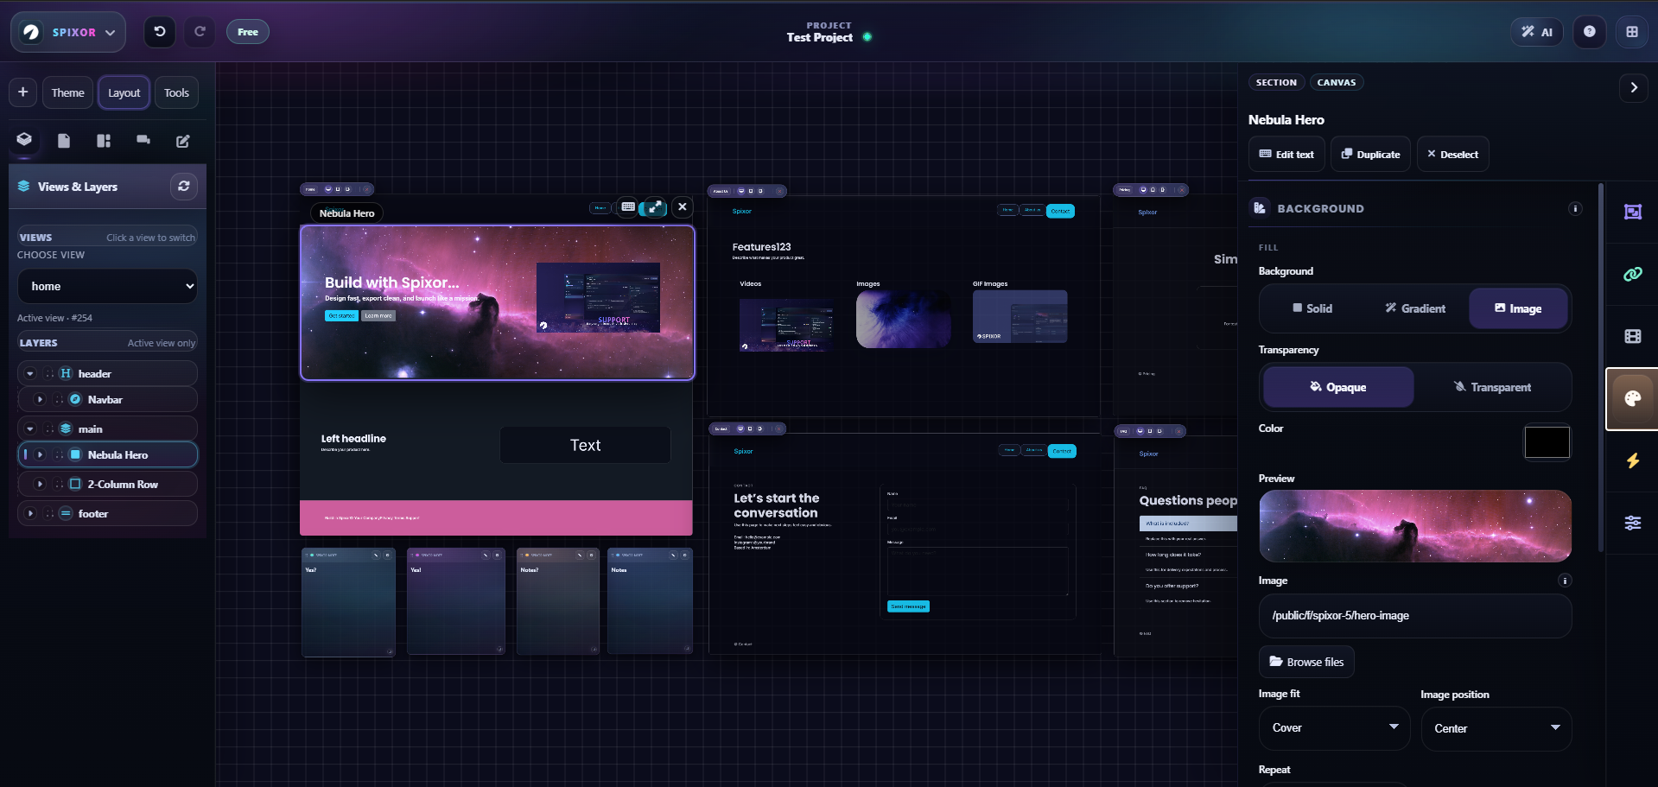Switch to the Canvas tab
This screenshot has height=787, width=1658.
point(1336,82)
